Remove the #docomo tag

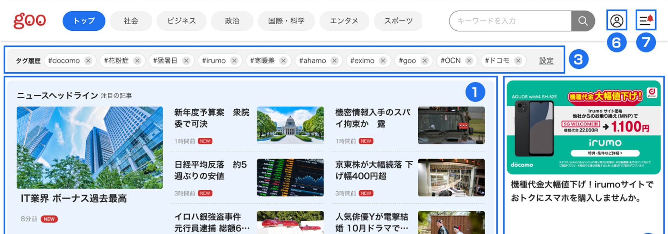[x=88, y=61]
